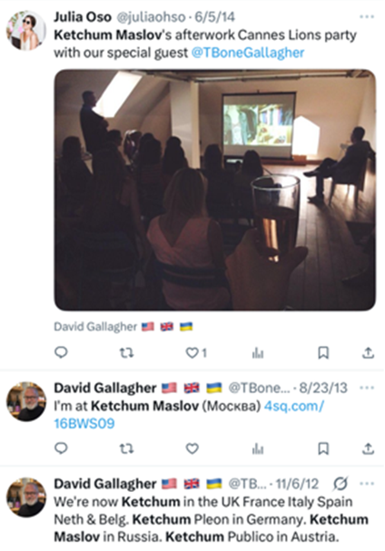The width and height of the screenshot is (385, 551).
Task: Click the circular icon beside the 11/6/12 date
Action: coord(341,484)
